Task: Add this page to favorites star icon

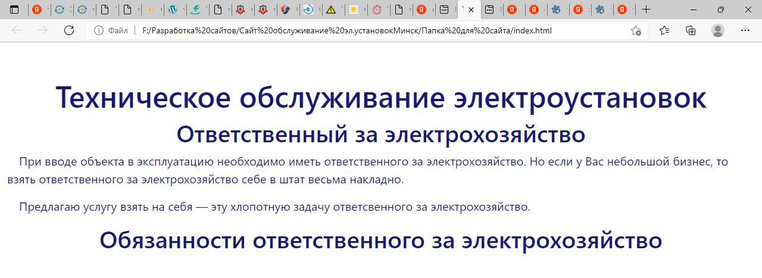Action: [x=636, y=30]
